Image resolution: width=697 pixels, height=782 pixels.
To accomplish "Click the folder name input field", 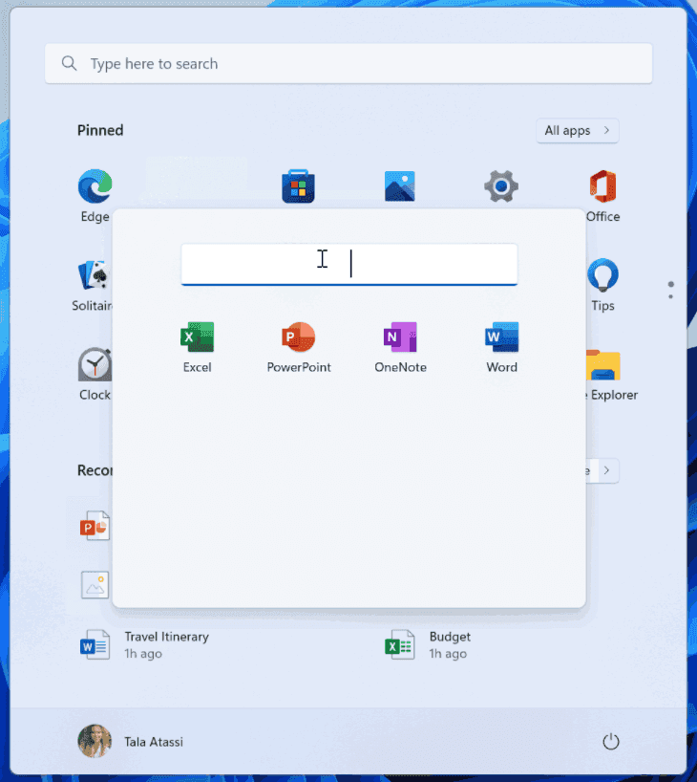I will pos(349,264).
